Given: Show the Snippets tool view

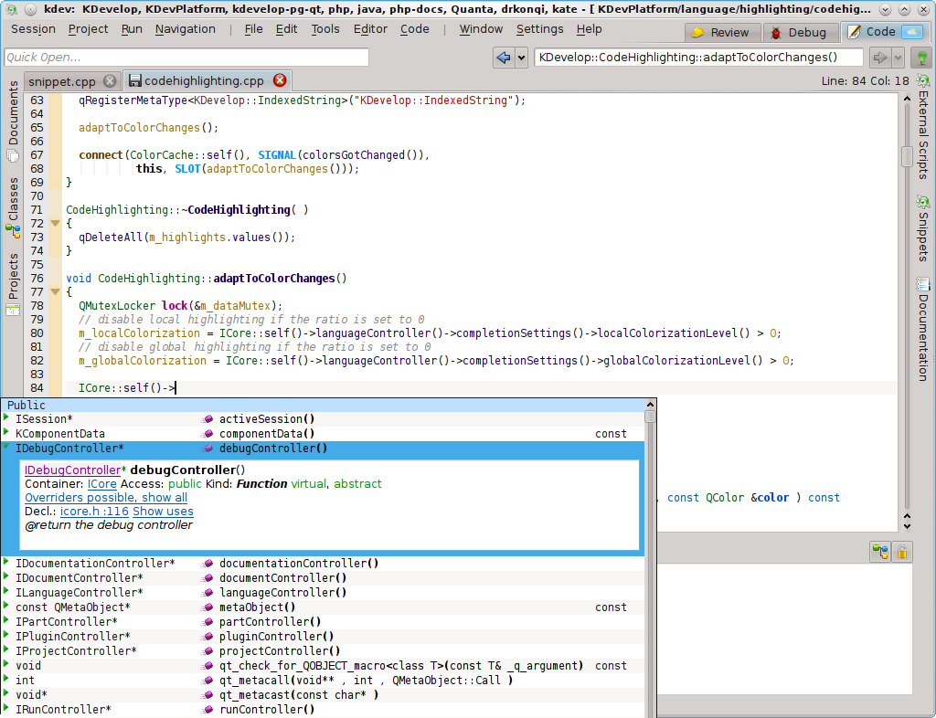Looking at the screenshot, I should tap(923, 228).
